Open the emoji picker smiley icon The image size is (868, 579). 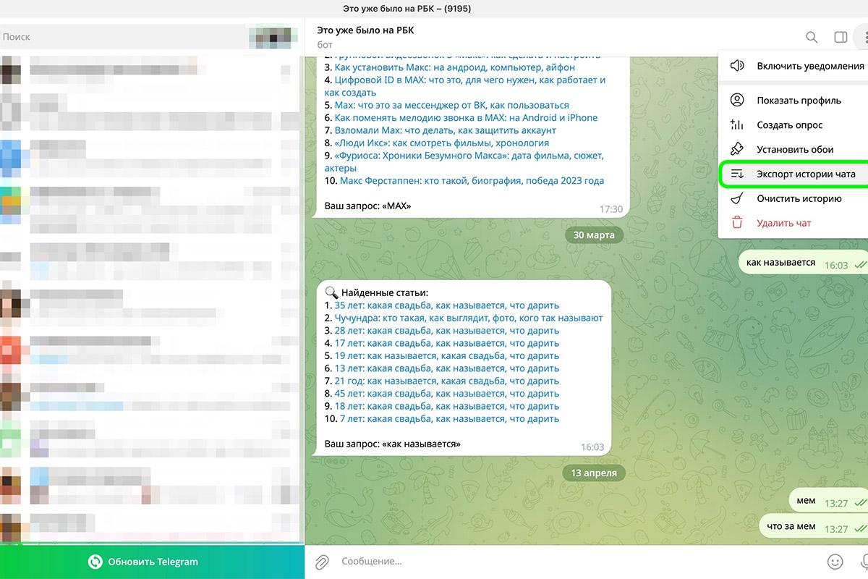click(835, 562)
